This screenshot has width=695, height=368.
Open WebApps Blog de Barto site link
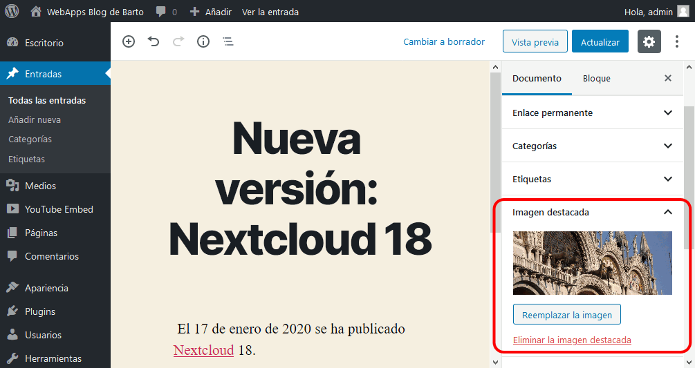(95, 12)
